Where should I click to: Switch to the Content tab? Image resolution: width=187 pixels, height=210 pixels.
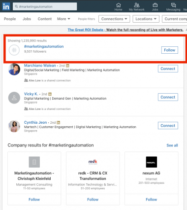(x=45, y=19)
